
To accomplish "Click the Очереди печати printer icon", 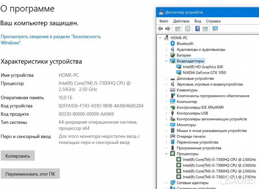I will [172, 136].
